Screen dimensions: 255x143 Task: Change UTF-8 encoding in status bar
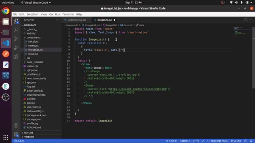[196, 141]
